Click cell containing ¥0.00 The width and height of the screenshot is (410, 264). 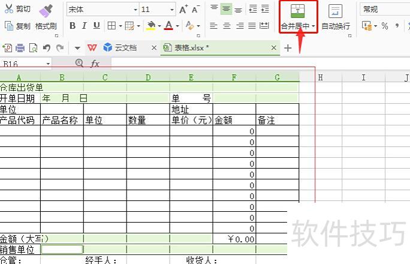coord(234,239)
